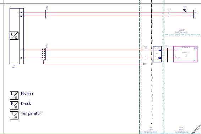Click the level transmitter symbol inside device -B01

[x=14, y=35]
